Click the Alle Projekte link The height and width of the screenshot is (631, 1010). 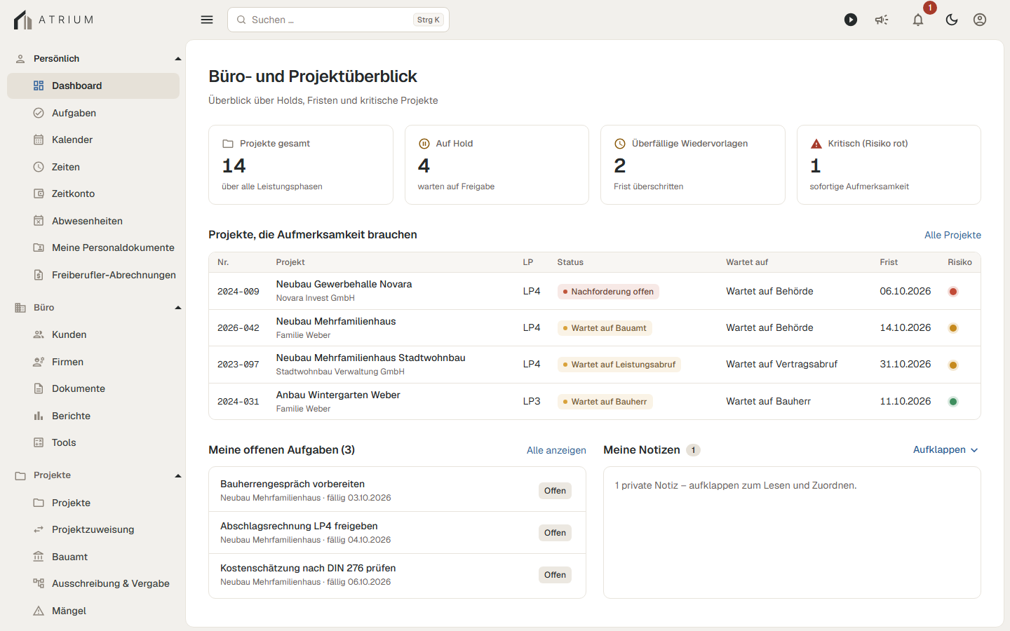[x=952, y=235]
